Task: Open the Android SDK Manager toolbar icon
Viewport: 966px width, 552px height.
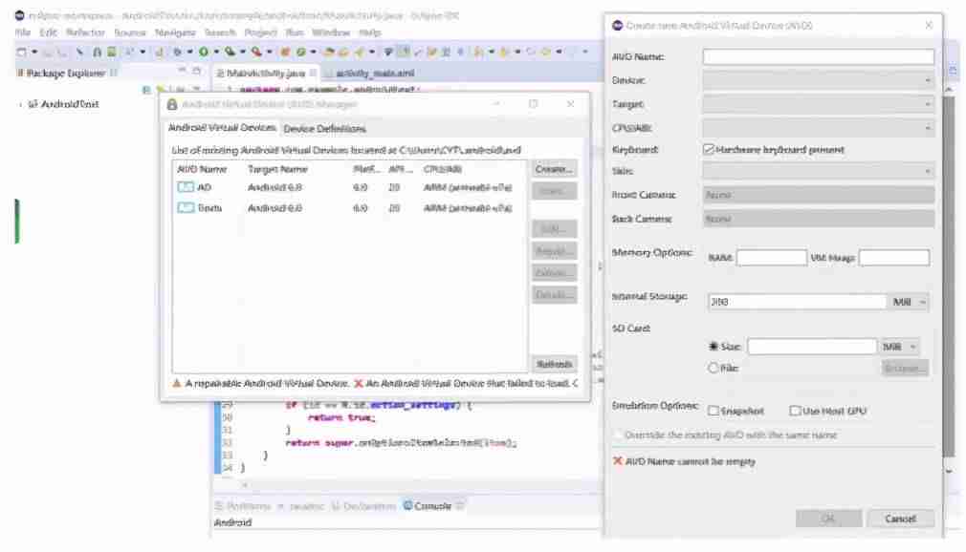Action: pyautogui.click(x=97, y=52)
